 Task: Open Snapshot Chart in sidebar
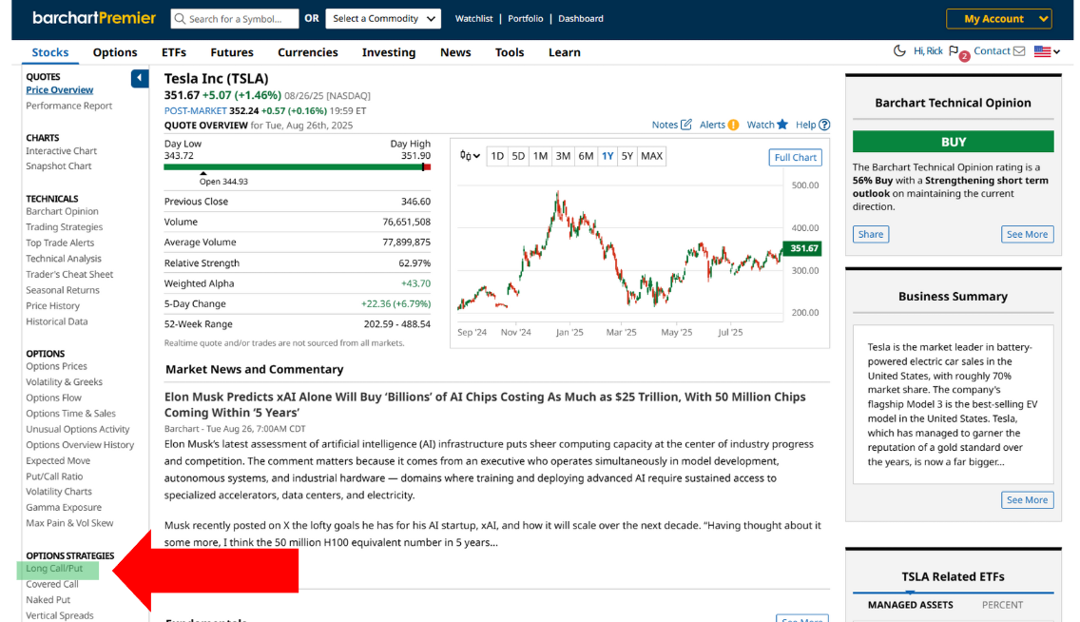[x=59, y=166]
